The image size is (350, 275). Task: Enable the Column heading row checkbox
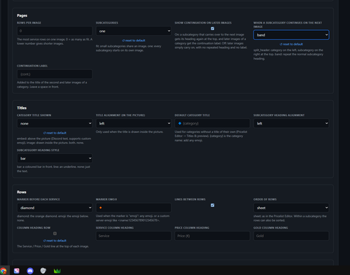pos(55,234)
